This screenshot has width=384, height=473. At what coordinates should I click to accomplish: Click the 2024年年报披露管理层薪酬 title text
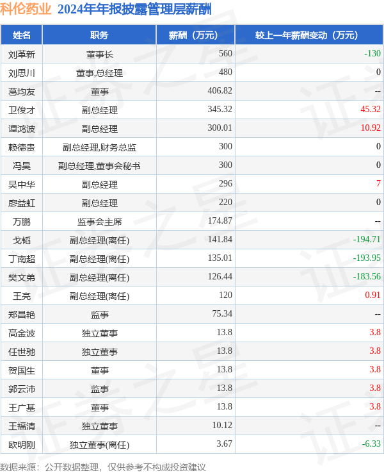click(x=134, y=9)
